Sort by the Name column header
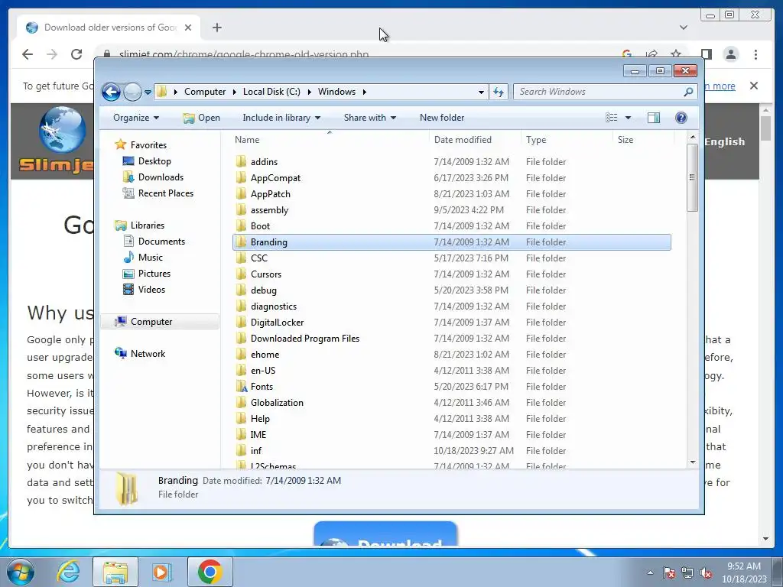The width and height of the screenshot is (783, 587). pyautogui.click(x=330, y=140)
